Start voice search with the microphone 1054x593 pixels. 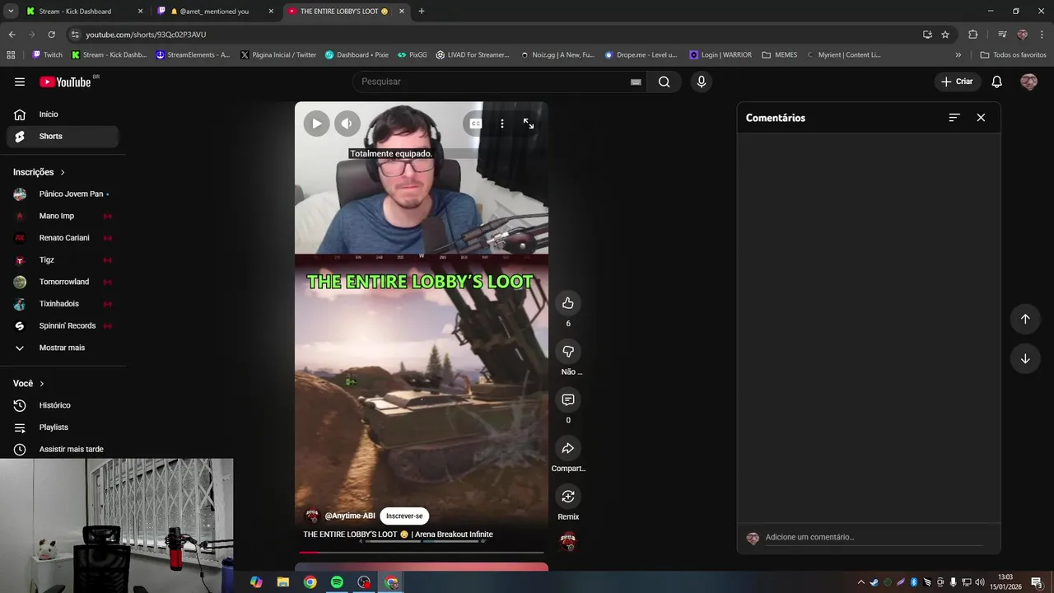[702, 82]
